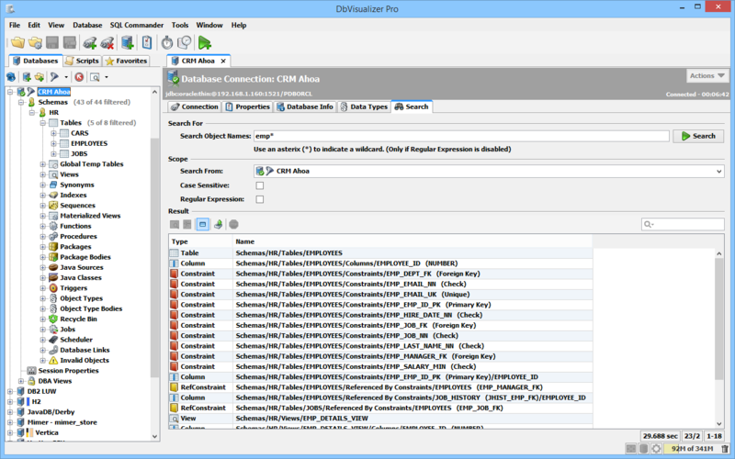This screenshot has width=735, height=459.
Task: Switch to the Favorites tab
Action: (x=126, y=61)
